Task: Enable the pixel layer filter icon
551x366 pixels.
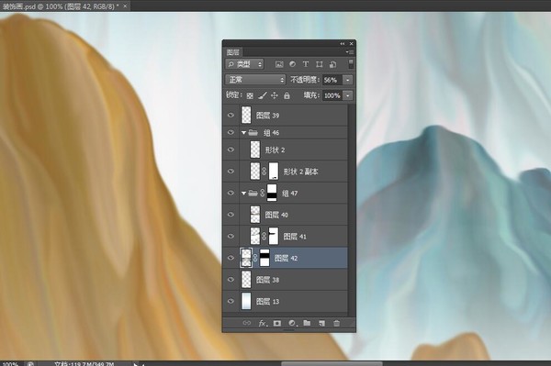Action: point(279,64)
